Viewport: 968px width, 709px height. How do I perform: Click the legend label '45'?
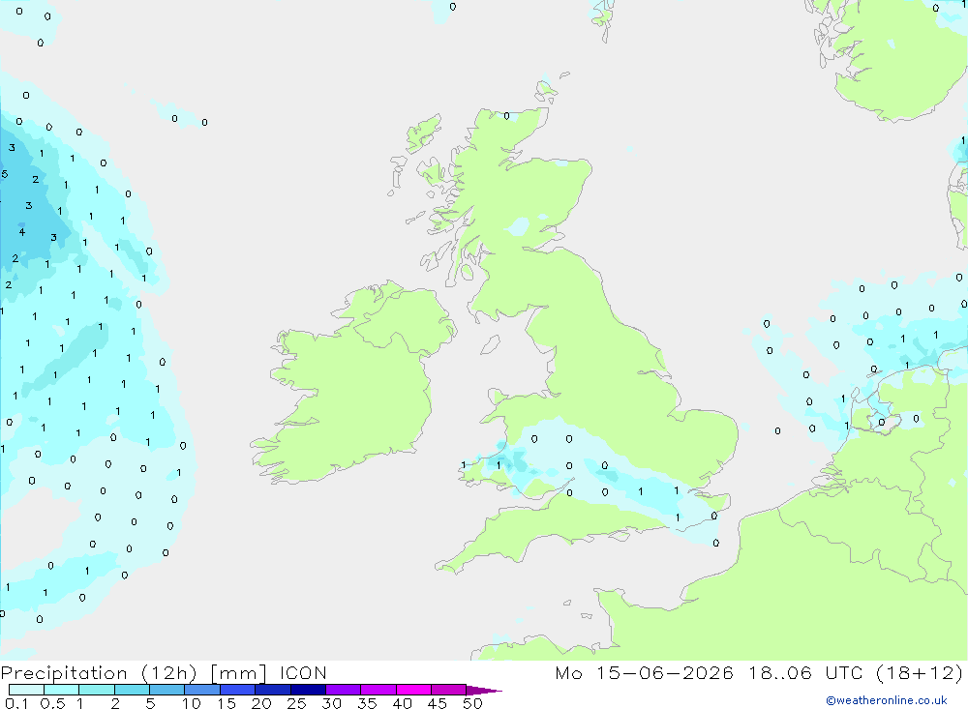point(438,703)
